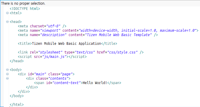Click the closing </title> tag

click(x=109, y=43)
